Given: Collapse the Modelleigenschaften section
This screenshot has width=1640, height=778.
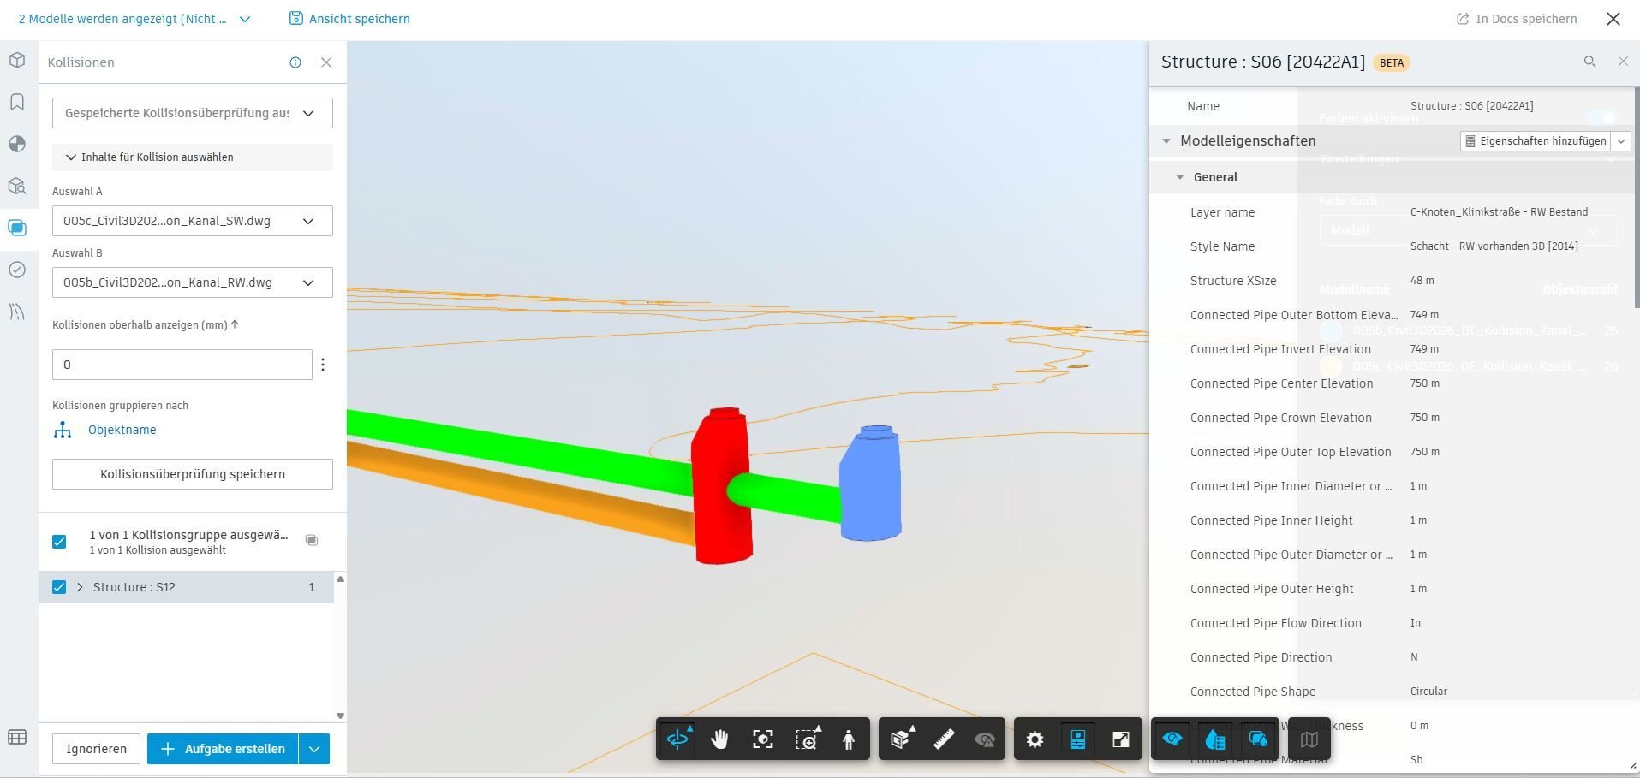Looking at the screenshot, I should click(1166, 141).
